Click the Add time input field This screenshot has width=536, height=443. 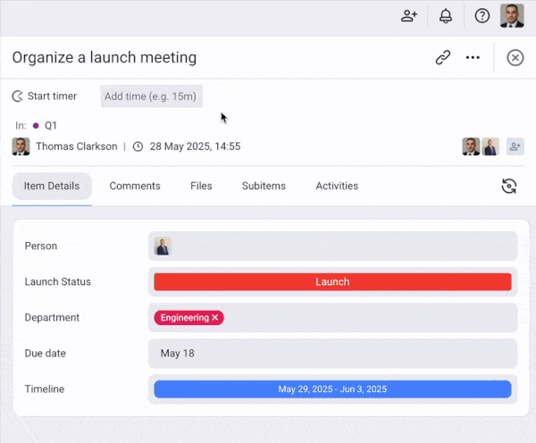tap(151, 96)
